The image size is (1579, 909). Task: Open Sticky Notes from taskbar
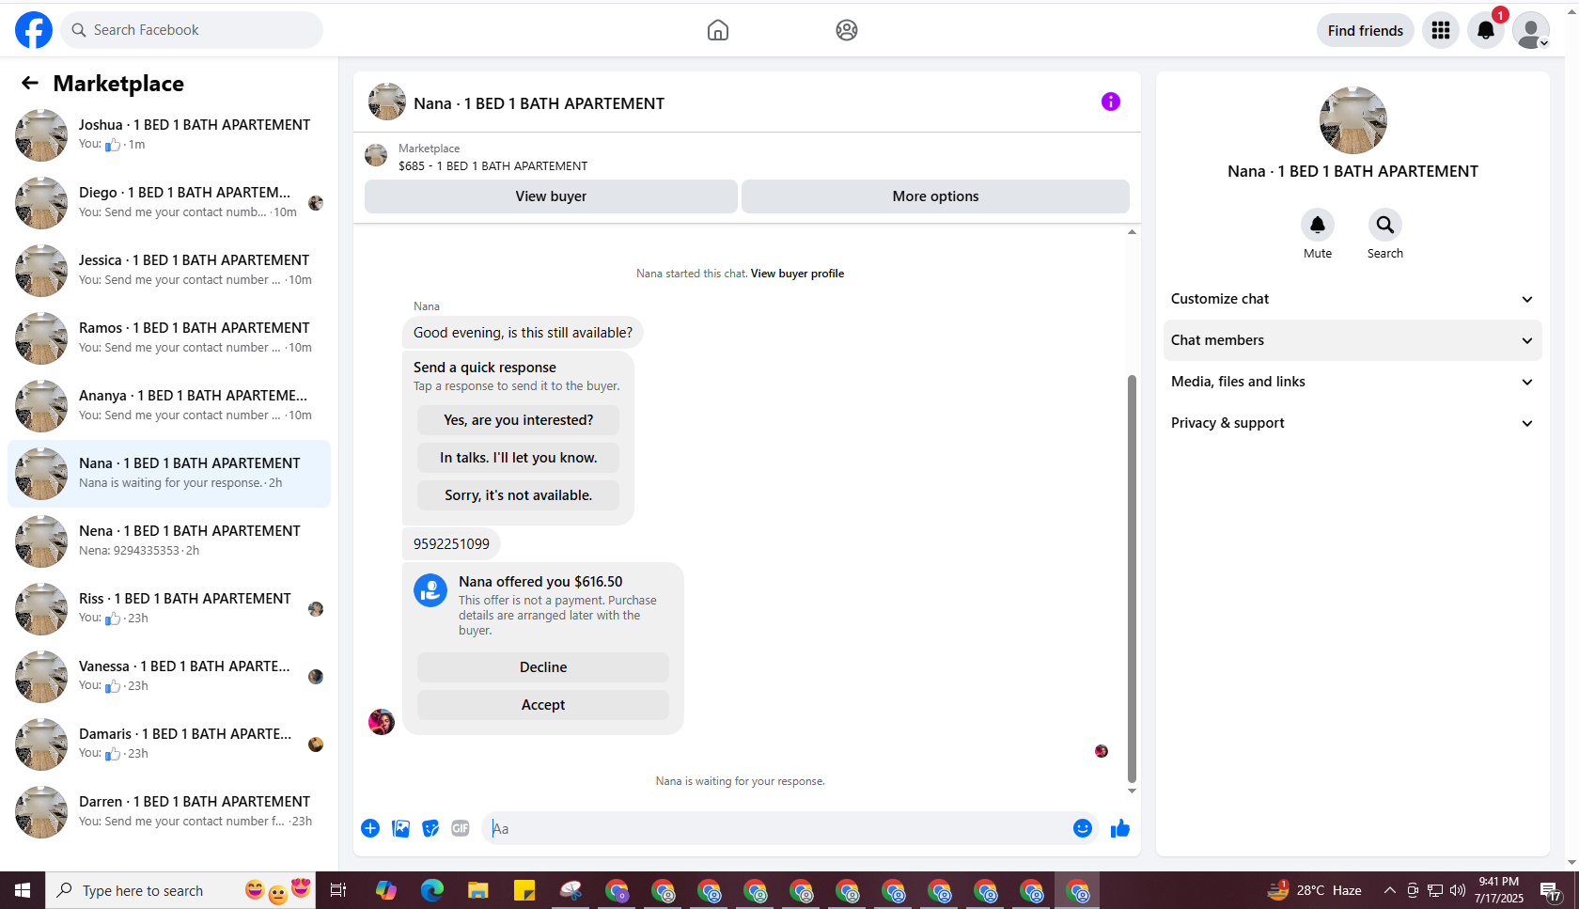(x=524, y=890)
